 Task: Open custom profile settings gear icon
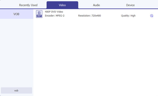(152, 16)
